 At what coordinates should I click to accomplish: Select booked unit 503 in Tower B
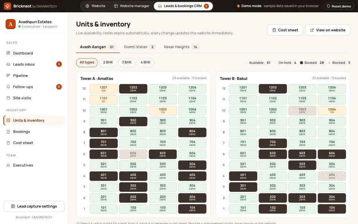point(302,165)
